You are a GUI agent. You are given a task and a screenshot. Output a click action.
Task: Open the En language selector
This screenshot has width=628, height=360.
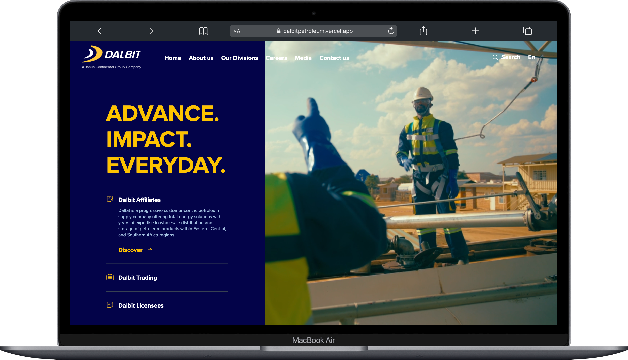531,57
